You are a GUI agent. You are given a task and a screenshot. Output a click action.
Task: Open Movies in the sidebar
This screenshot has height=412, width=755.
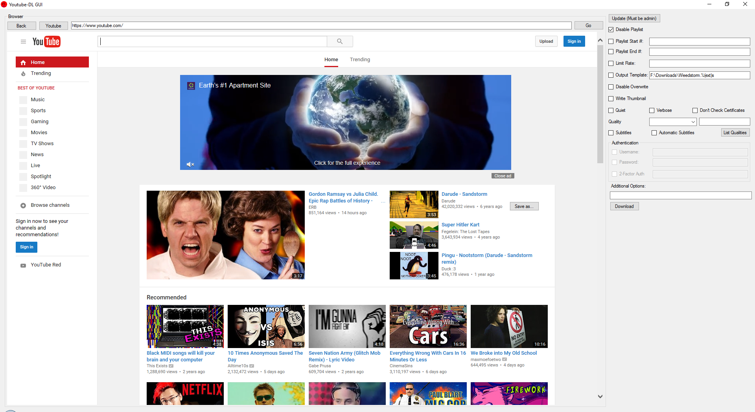[39, 133]
